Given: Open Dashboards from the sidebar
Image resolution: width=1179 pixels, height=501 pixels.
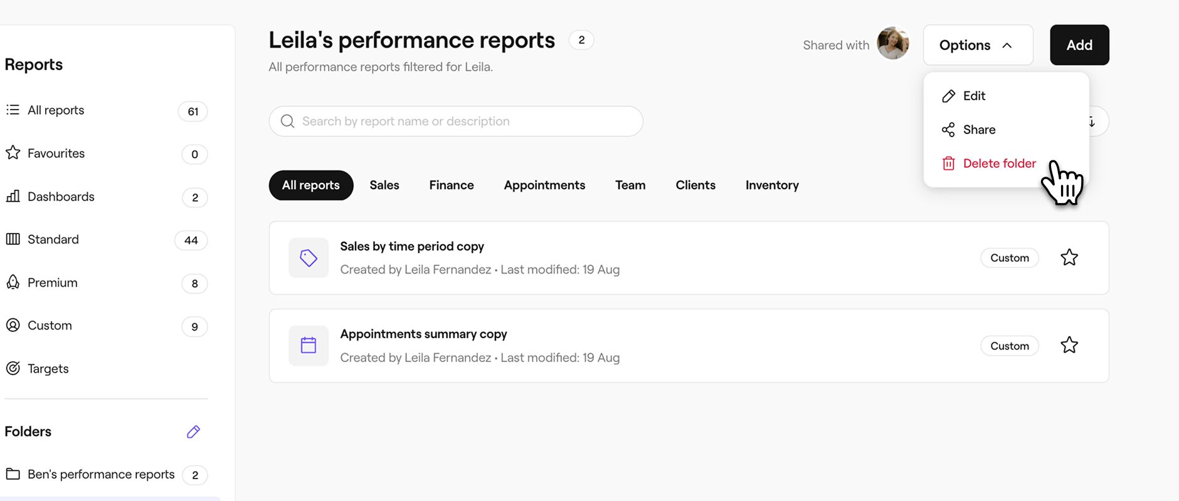Looking at the screenshot, I should tap(61, 197).
